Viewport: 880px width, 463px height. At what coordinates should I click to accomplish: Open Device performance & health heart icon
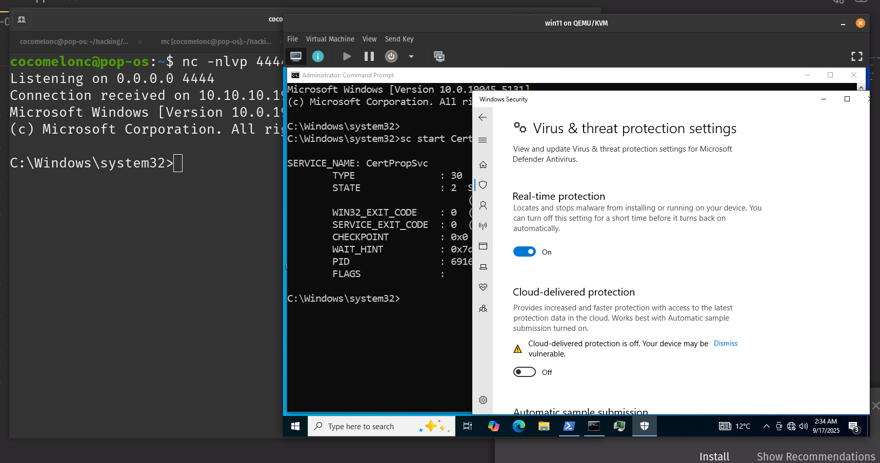[x=483, y=287]
